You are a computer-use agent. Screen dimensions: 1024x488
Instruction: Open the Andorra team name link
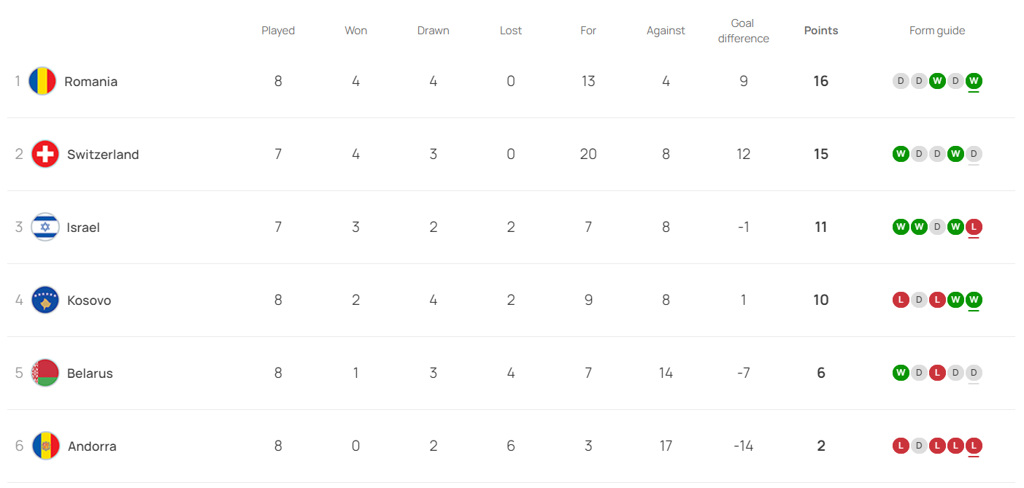(x=92, y=446)
